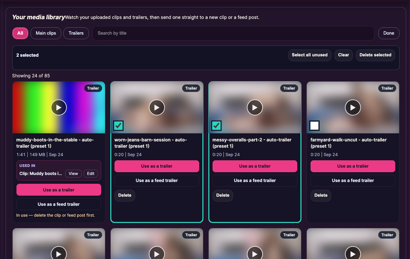410x259 pixels.
Task: Use muddy-boots-in-the-stable as a trailer
Action: (59, 190)
